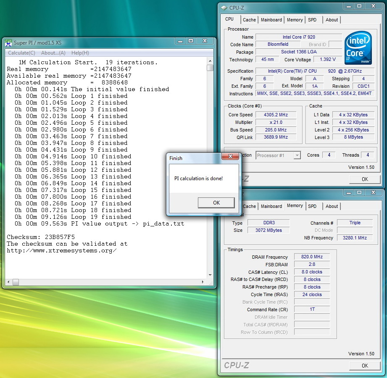Screen dimensions: 387x378
Task: Open the Help(H) menu
Action: (x=80, y=53)
